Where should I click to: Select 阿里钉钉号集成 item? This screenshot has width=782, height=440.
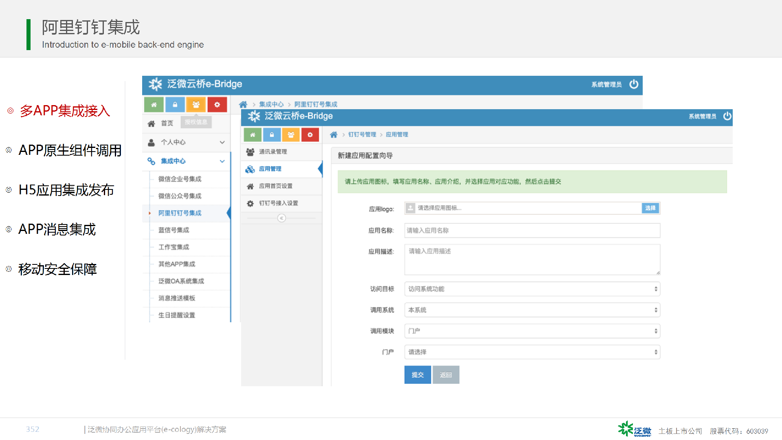(180, 213)
